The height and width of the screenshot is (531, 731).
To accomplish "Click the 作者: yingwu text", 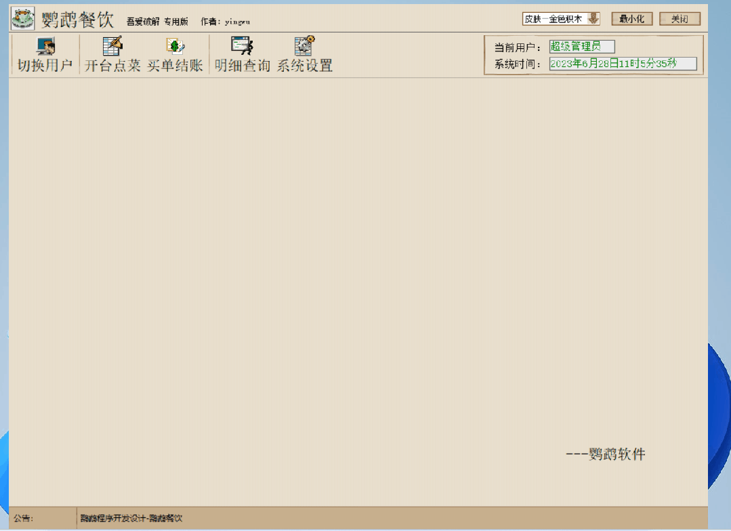I will [225, 22].
